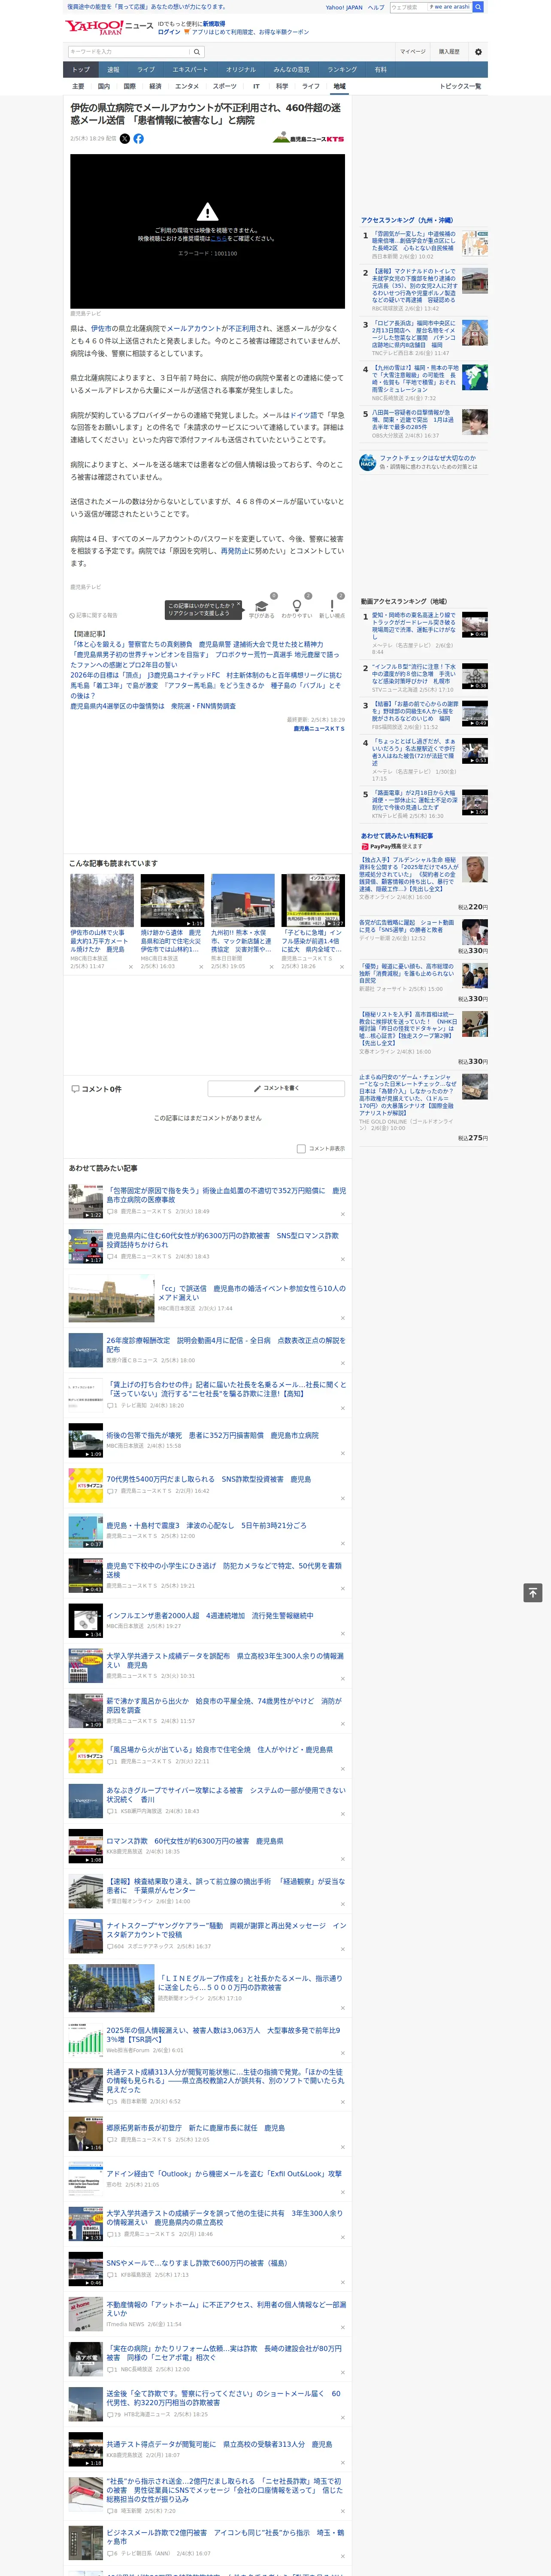The image size is (551, 2576).
Task: Click the scroll-to-top arrow button
Action: [x=533, y=1593]
